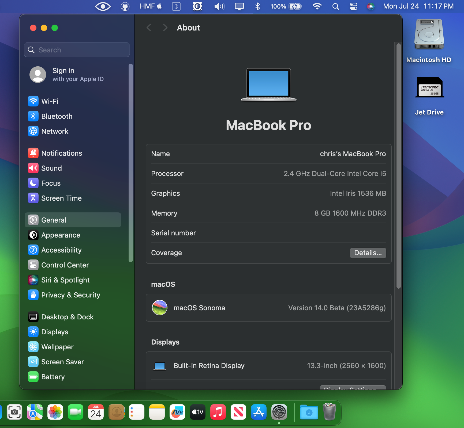Select the Jet Drive desktop volume
The image size is (464, 428).
429,96
